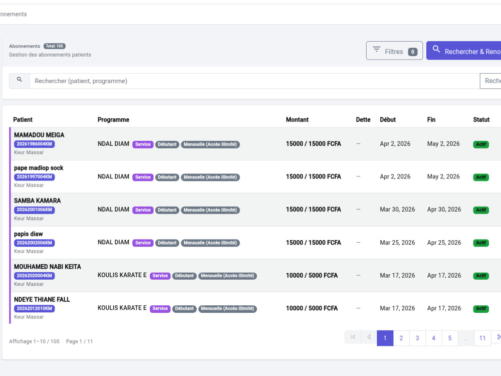501x376 pixels.
Task: Go to next page chevron icon
Action: (497, 337)
